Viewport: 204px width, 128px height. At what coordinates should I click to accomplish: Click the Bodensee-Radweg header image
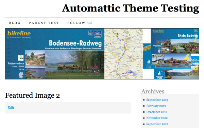(x=102, y=54)
